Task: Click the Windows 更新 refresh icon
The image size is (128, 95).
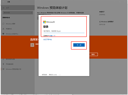Action: (x=3, y=24)
